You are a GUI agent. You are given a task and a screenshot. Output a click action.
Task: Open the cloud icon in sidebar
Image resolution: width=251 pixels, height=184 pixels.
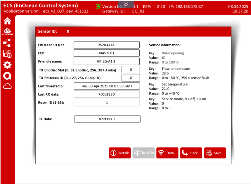click(7, 86)
